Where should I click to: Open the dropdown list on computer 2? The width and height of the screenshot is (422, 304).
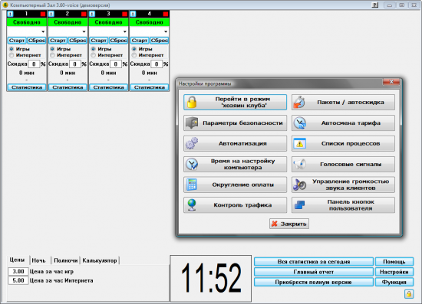click(x=84, y=31)
